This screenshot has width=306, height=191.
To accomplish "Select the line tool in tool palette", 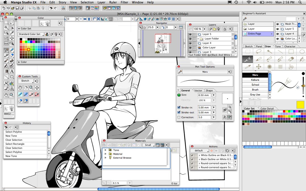I will [6, 77].
